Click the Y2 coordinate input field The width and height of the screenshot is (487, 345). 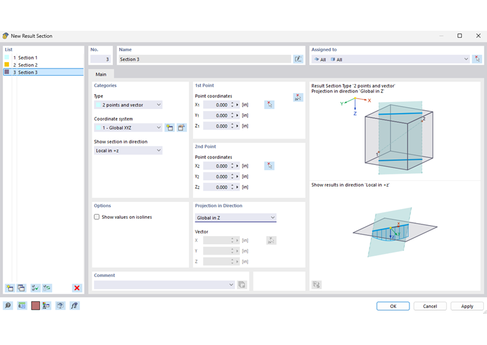(x=217, y=176)
